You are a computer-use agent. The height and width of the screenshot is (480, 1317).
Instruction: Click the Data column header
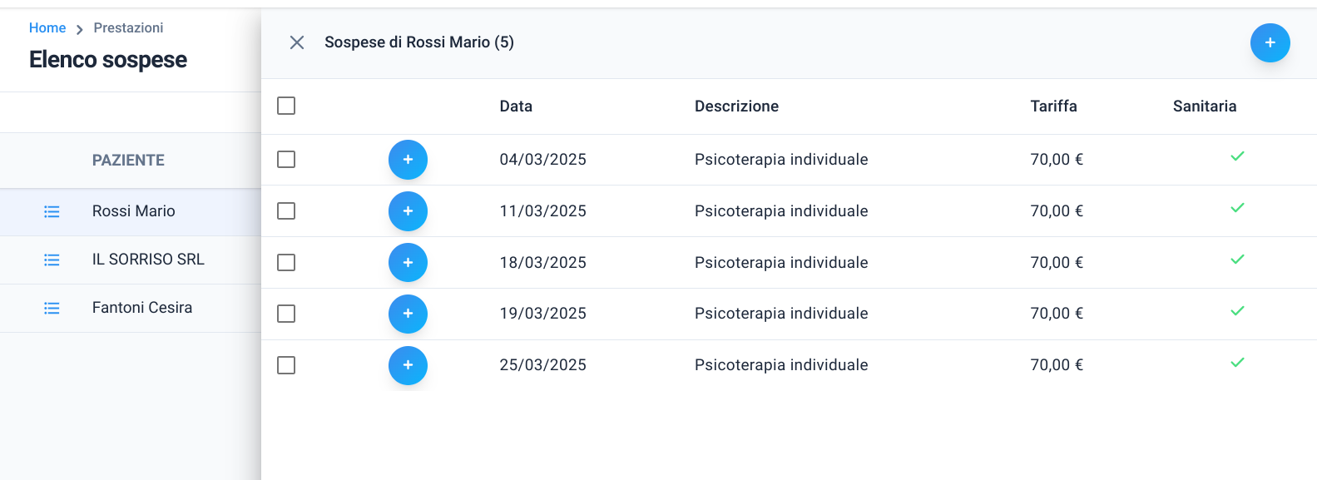pos(516,106)
